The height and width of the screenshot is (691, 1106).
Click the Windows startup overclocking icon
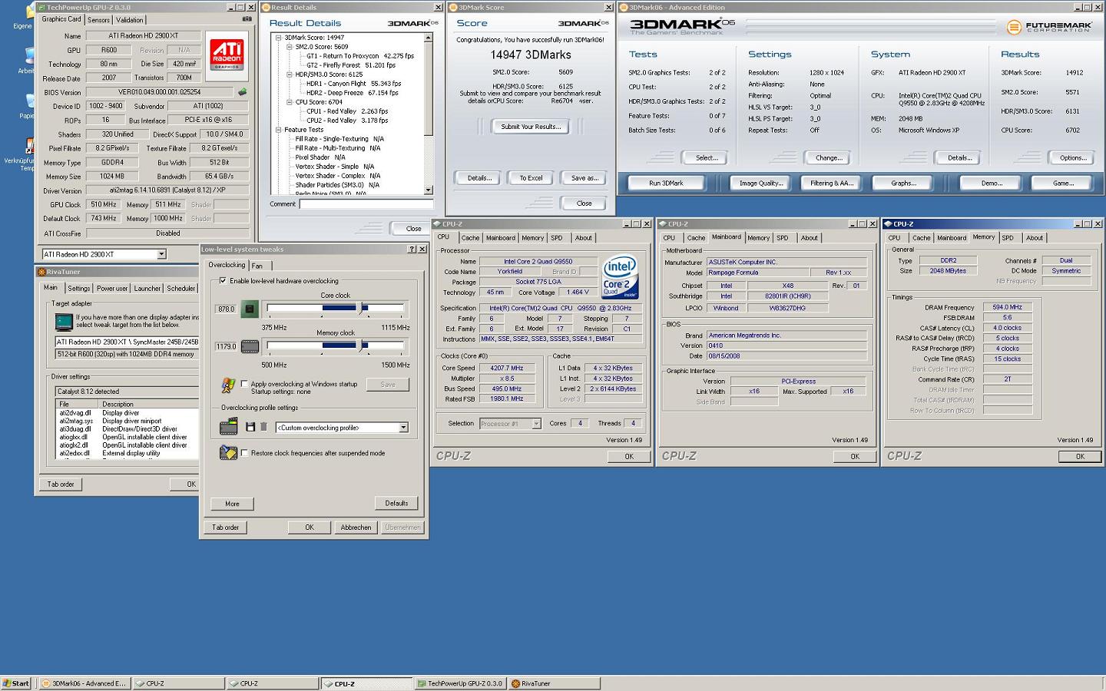point(228,385)
